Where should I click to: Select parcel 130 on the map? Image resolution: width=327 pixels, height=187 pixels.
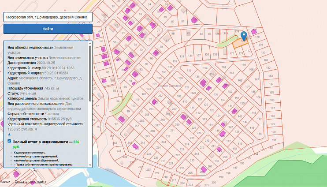pyautogui.click(x=181, y=78)
